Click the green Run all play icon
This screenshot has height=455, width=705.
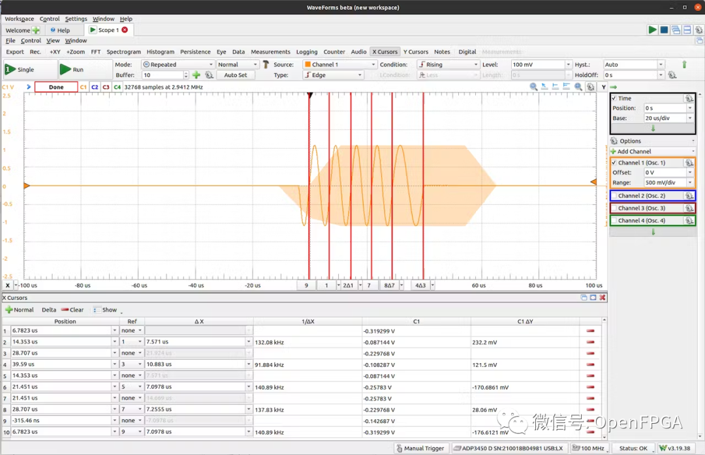652,30
